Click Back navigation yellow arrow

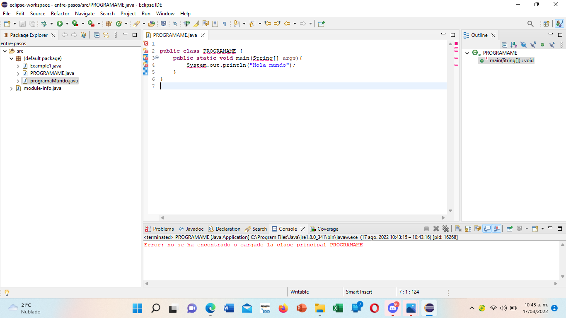(287, 24)
